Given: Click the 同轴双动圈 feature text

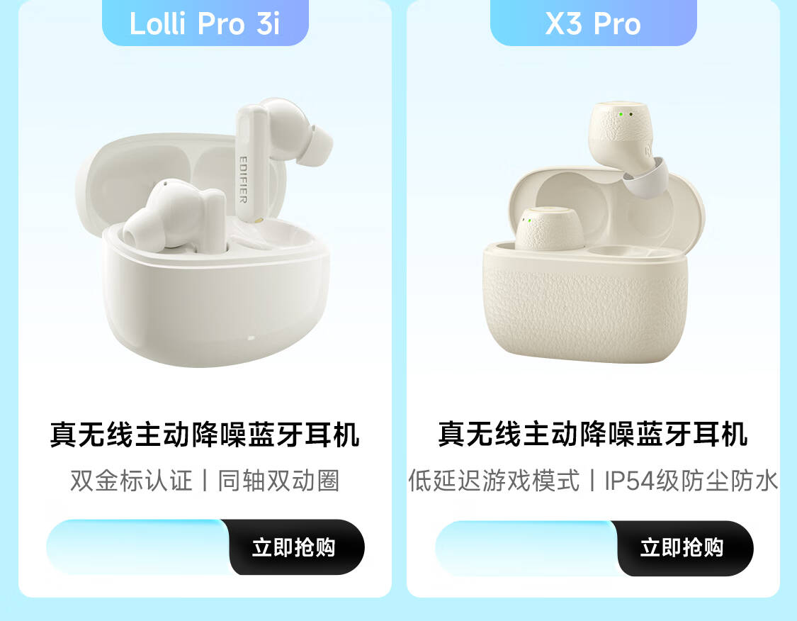Looking at the screenshot, I should (278, 481).
